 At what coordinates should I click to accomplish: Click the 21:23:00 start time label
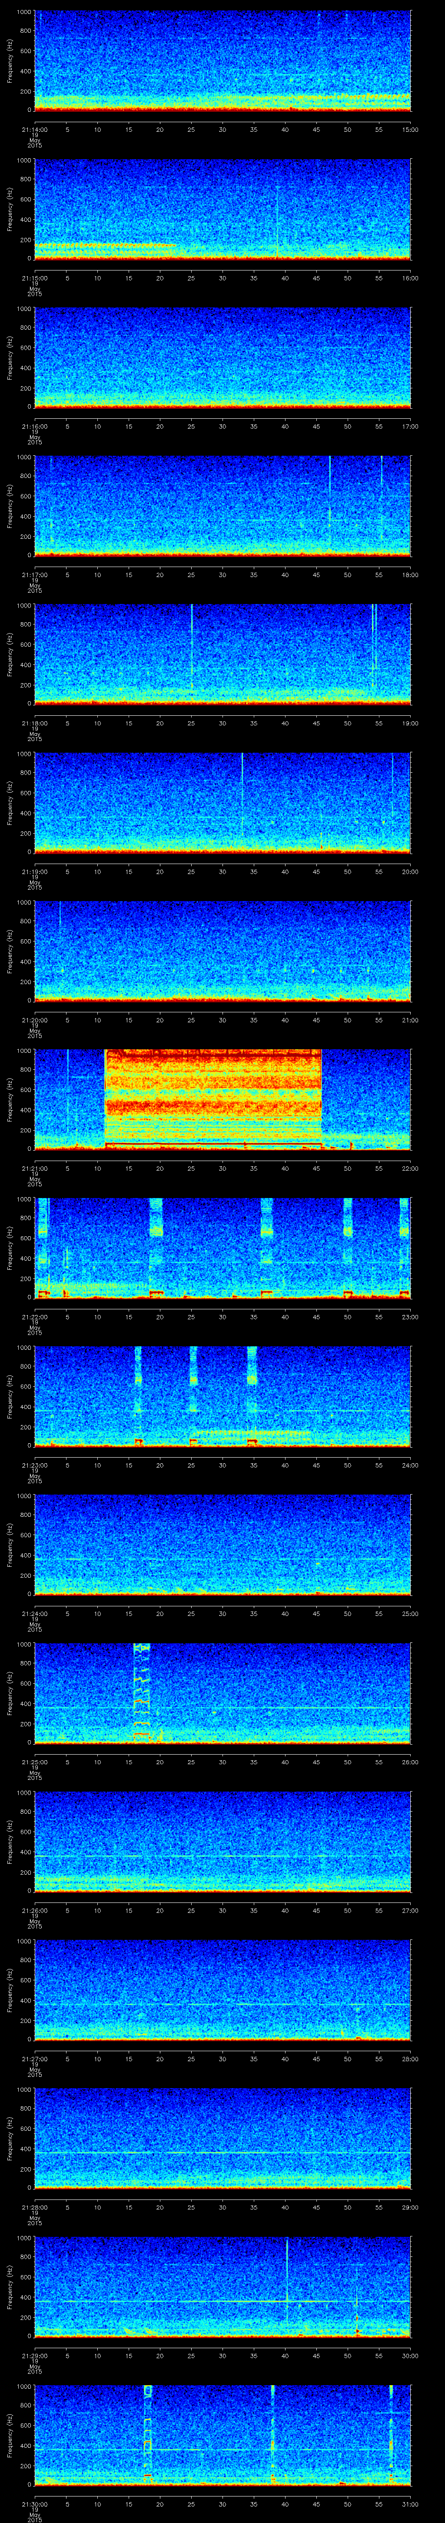(34, 1465)
